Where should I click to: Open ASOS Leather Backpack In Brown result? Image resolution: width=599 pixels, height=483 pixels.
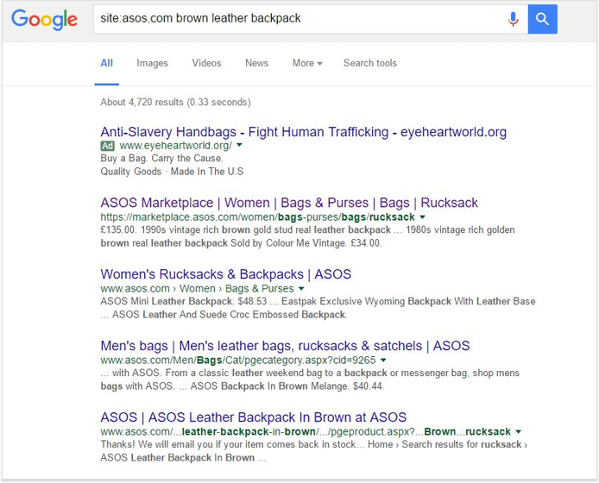(x=253, y=417)
